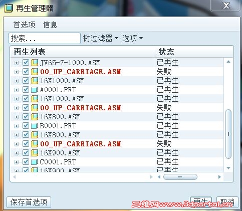Click the 保存首选项 button

[29, 202]
